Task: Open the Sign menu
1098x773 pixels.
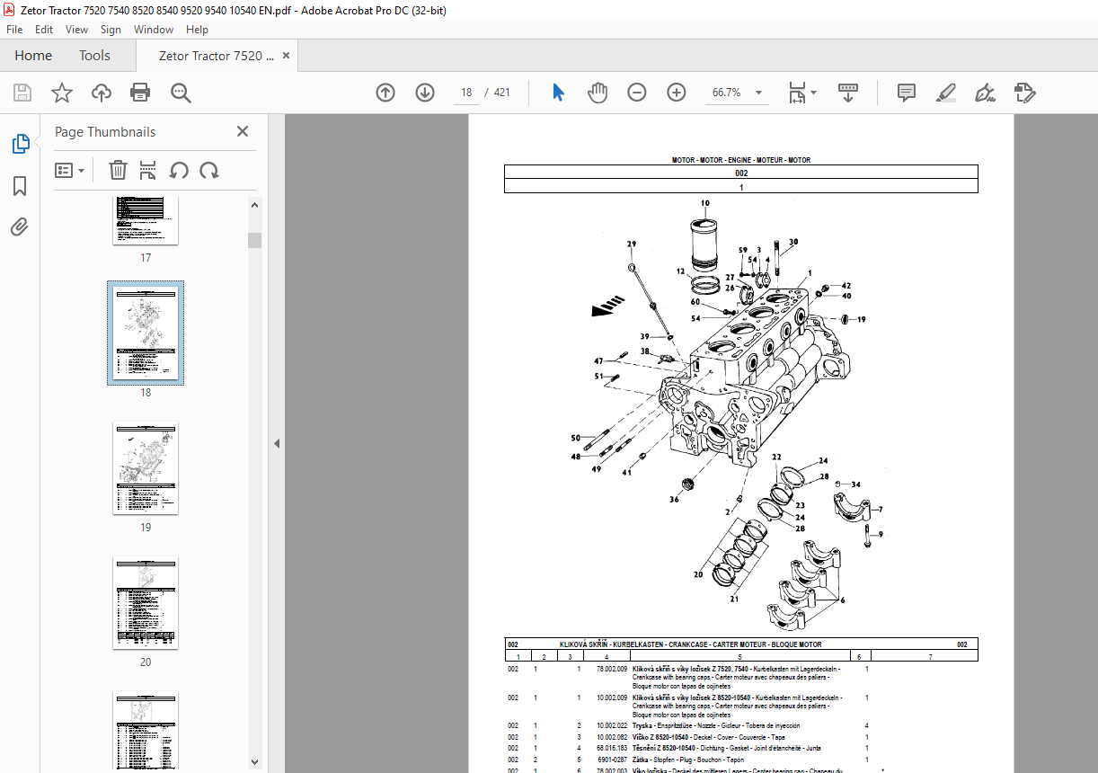Action: coord(111,30)
